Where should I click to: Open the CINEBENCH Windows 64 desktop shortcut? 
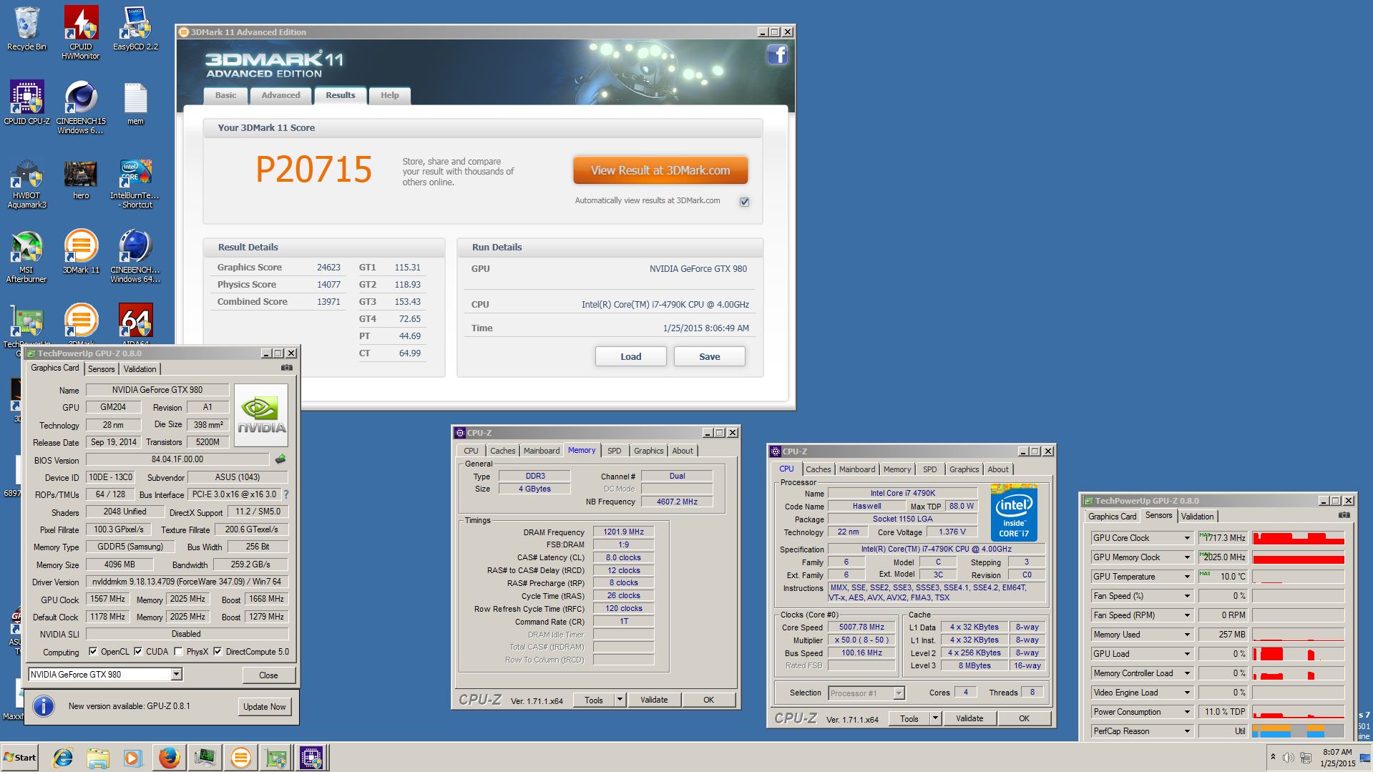135,258
